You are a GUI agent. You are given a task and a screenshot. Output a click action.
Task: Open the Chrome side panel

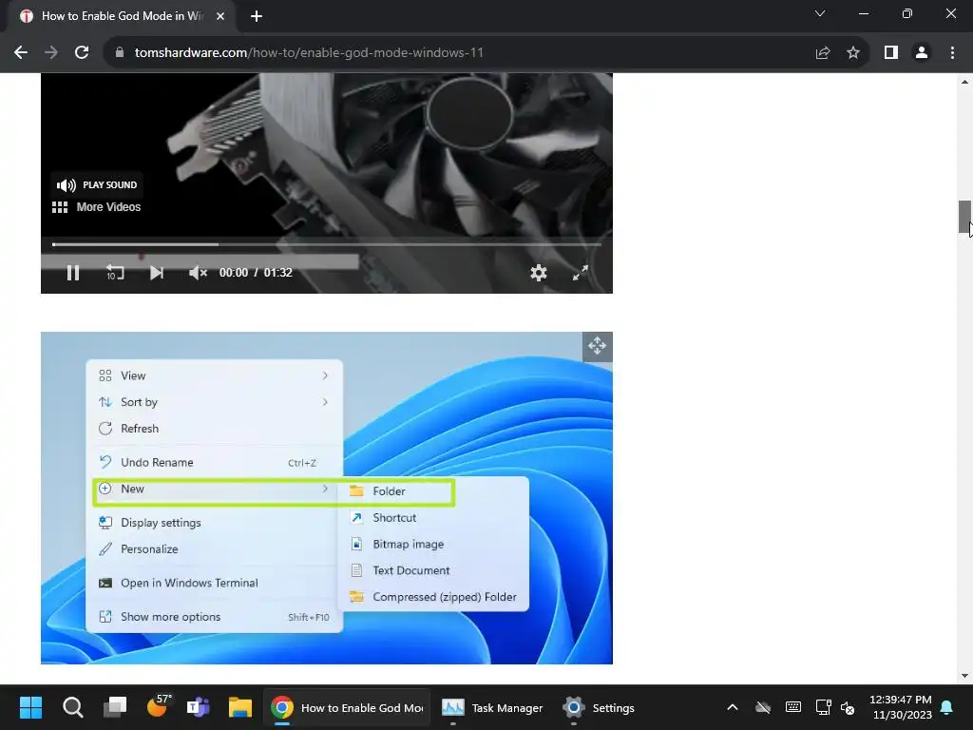pos(891,53)
